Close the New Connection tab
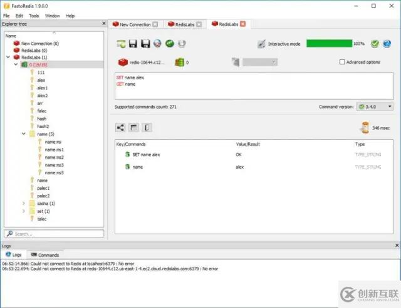Image resolution: width=401 pixels, height=308 pixels. point(155,24)
